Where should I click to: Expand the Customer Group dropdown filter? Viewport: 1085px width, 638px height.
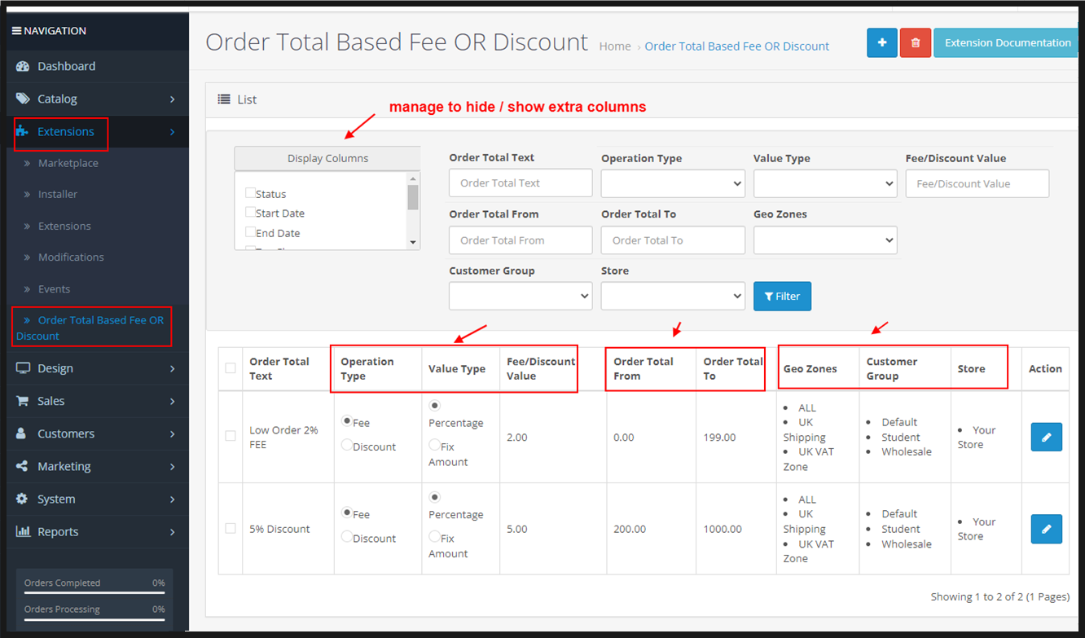point(520,296)
